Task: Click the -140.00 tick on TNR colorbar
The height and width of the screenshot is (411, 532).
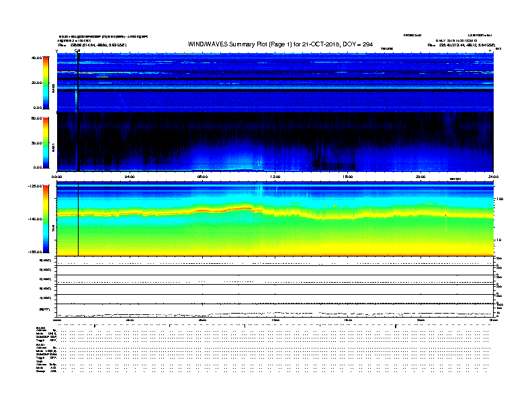Action: [x=36, y=219]
